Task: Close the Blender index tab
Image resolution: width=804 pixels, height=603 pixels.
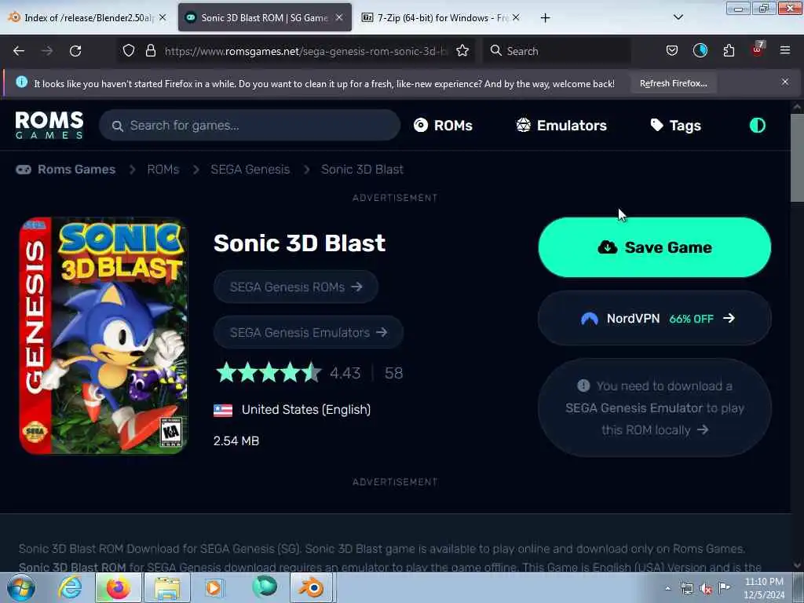Action: tap(163, 17)
